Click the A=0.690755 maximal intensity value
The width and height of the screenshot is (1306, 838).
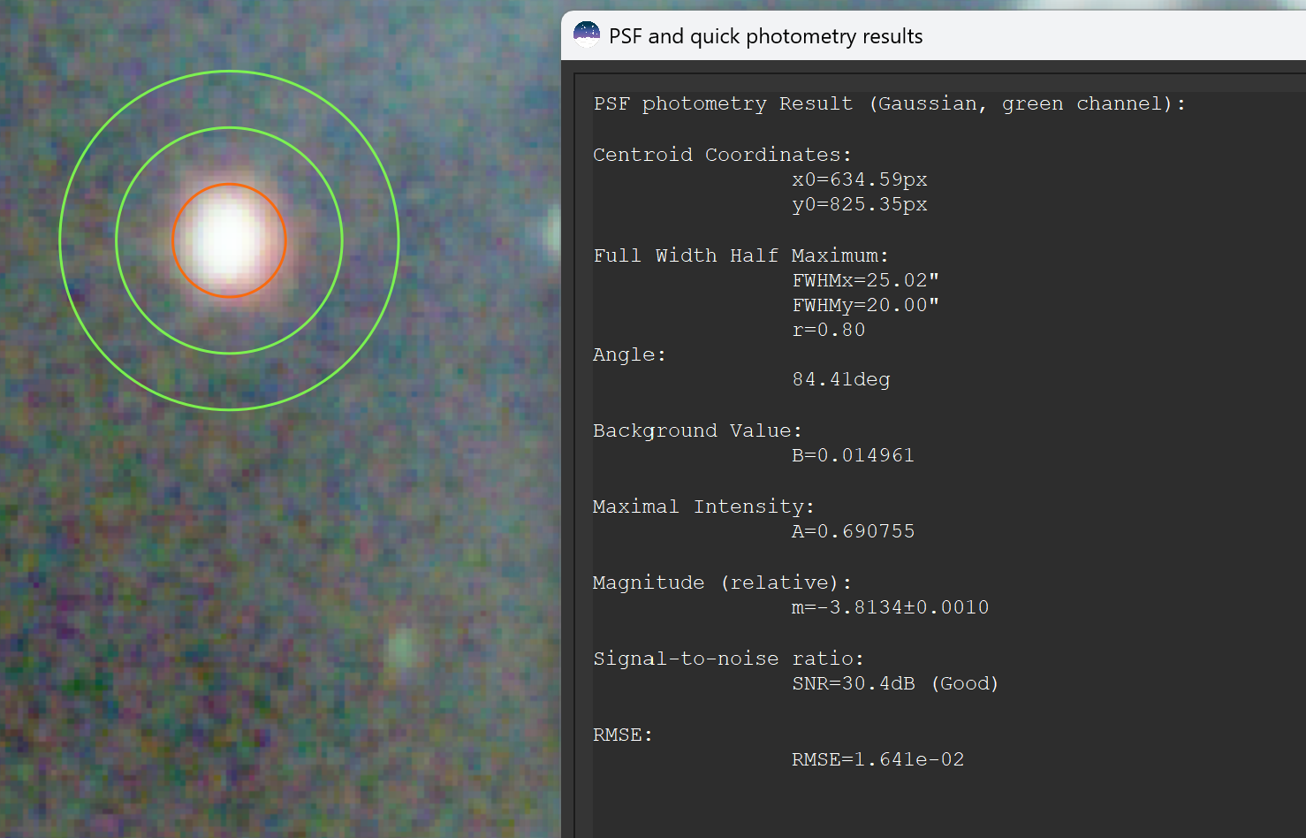[x=853, y=531]
